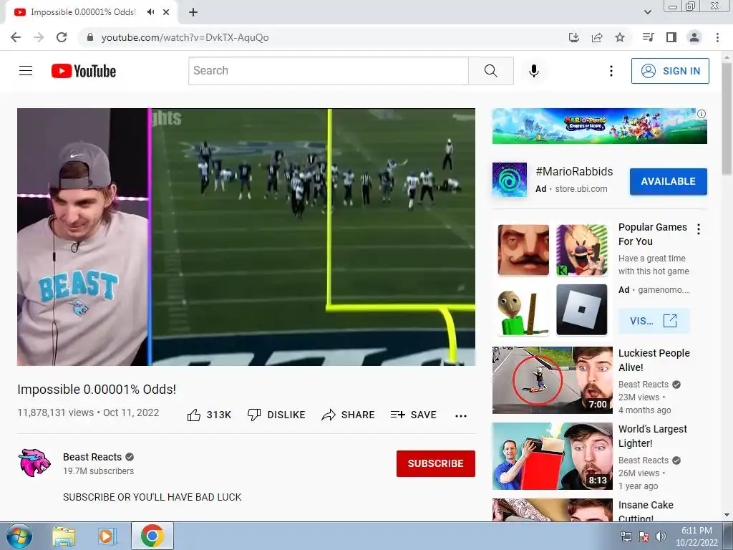Open the YouTube hamburger guide menu
Screen dimensions: 733x550
pyautogui.click(x=26, y=71)
